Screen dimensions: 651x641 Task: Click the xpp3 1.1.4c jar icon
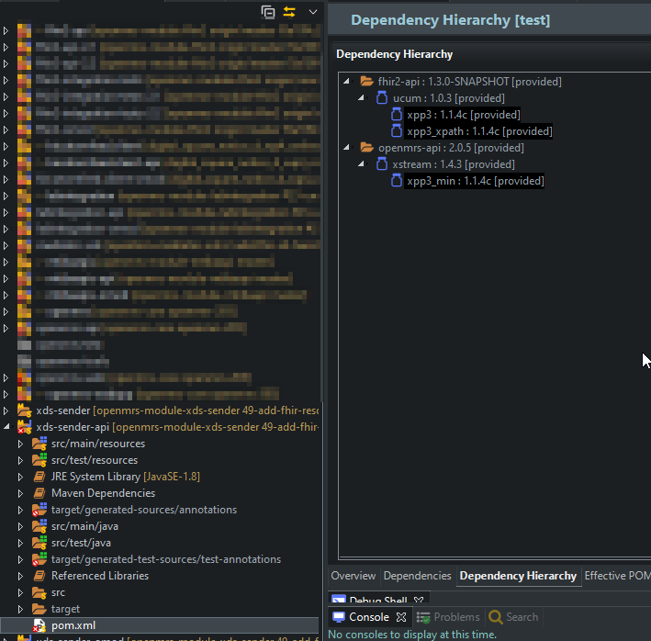[x=397, y=114]
